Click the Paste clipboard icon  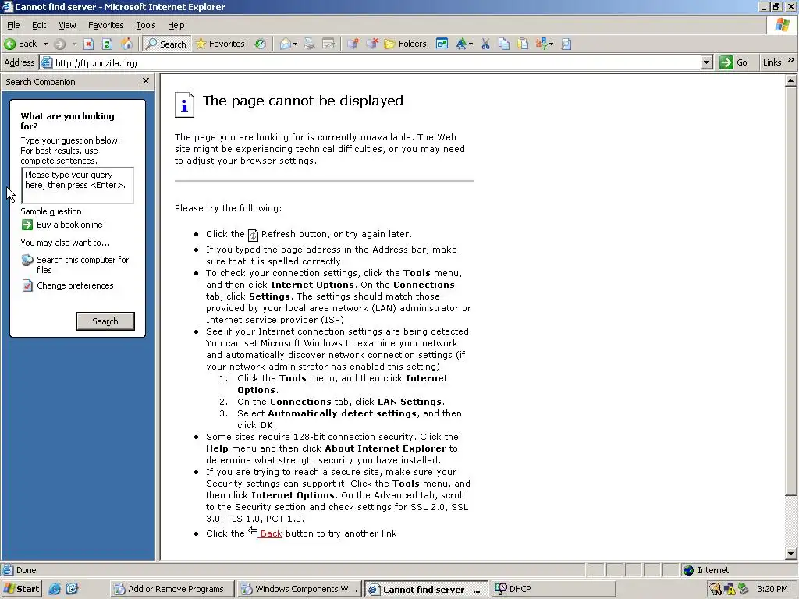[523, 44]
